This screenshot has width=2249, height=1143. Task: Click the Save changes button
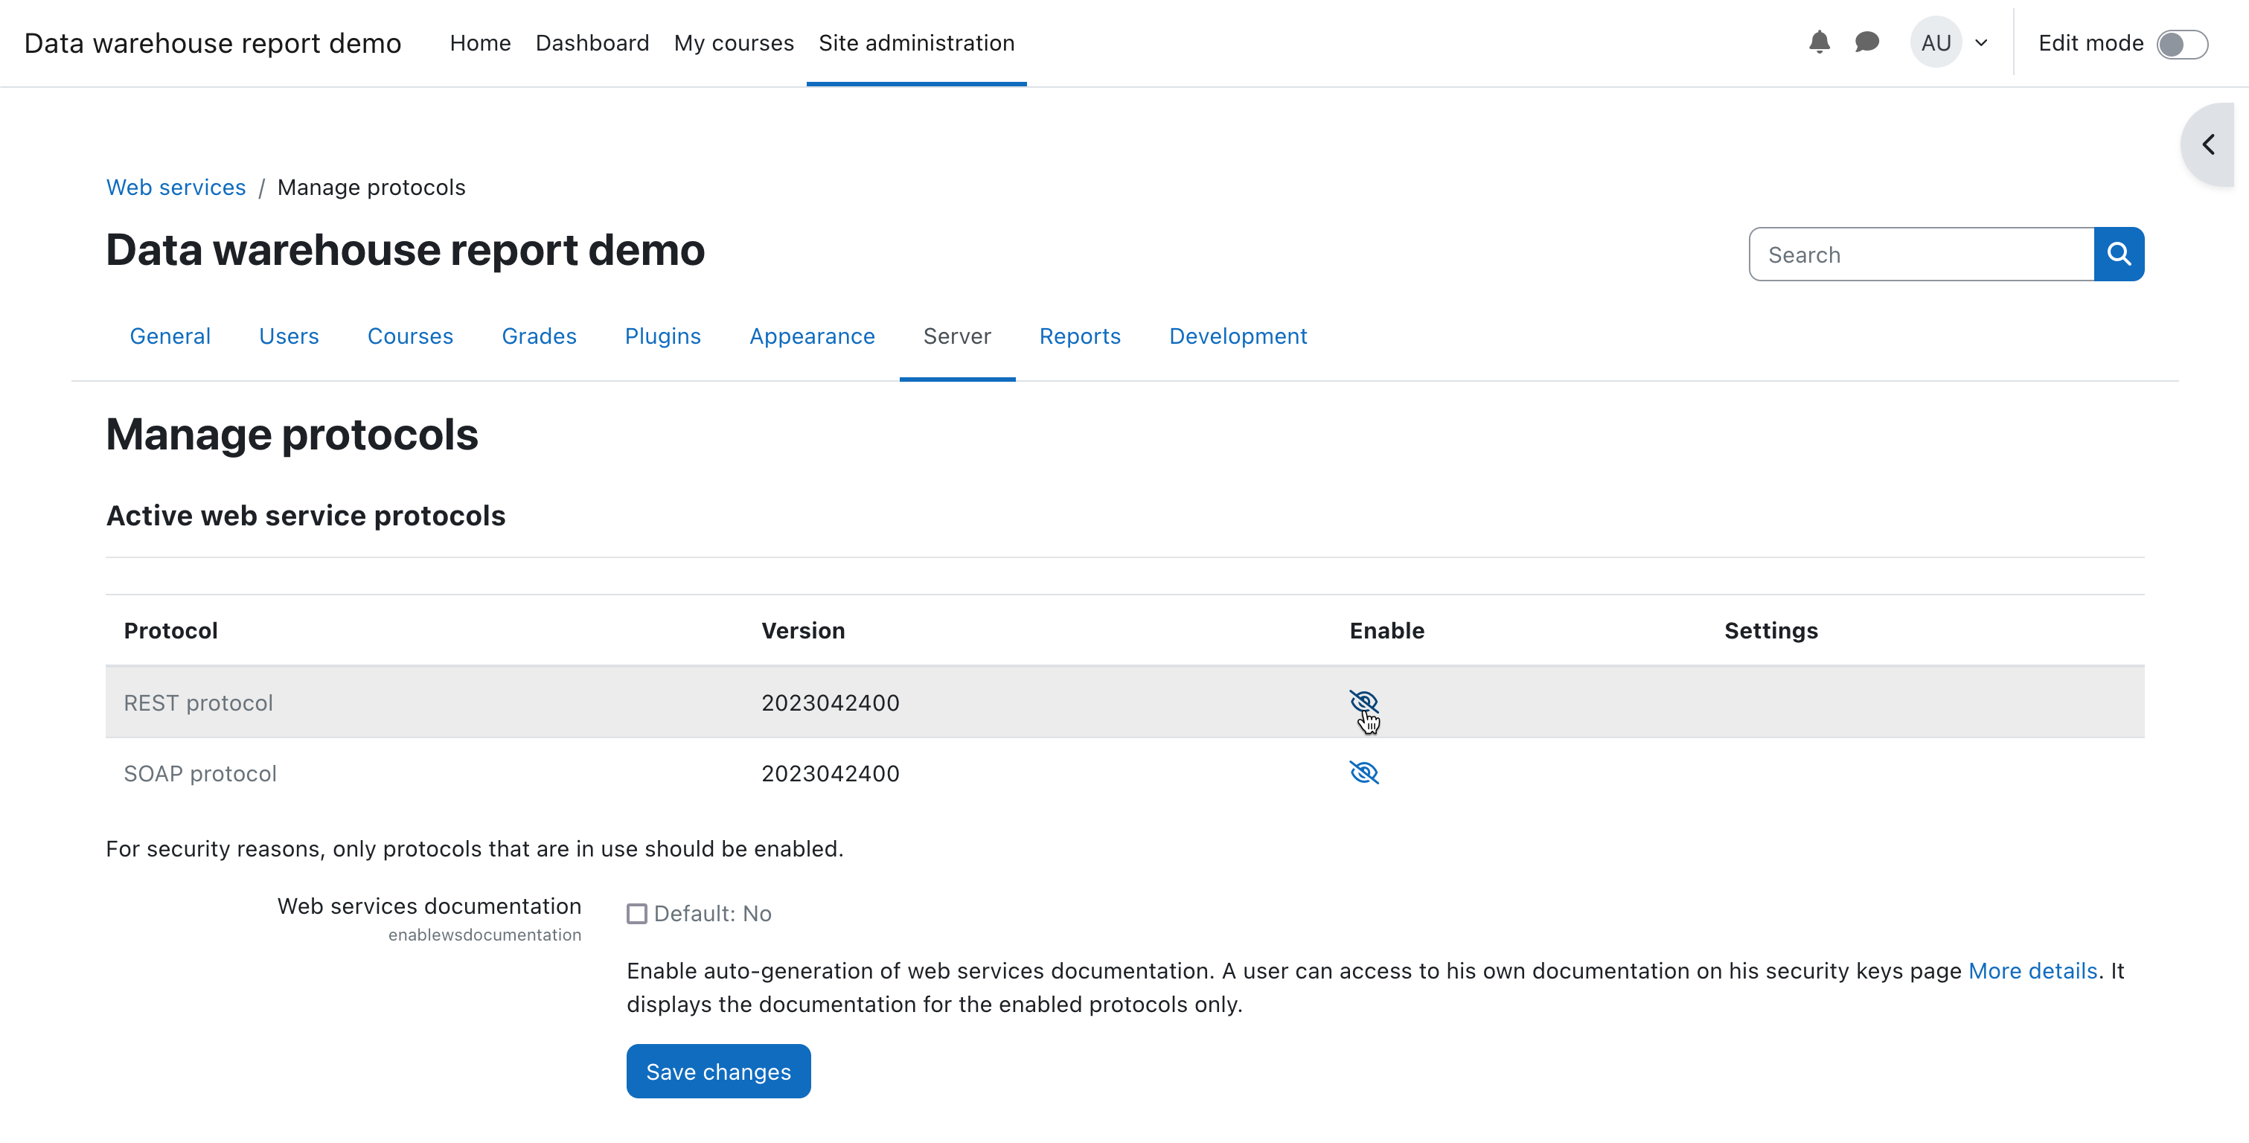coord(717,1072)
